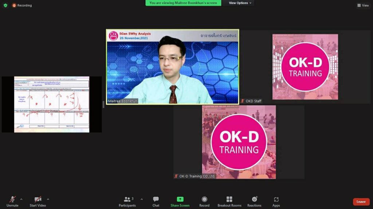Expand participants options arrow
Viewport: 373px width, 209px height.
tap(142, 200)
